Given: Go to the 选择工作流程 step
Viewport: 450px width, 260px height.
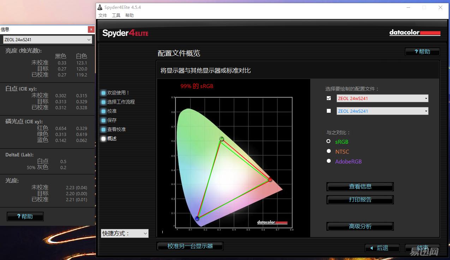Looking at the screenshot, I should pos(121,102).
